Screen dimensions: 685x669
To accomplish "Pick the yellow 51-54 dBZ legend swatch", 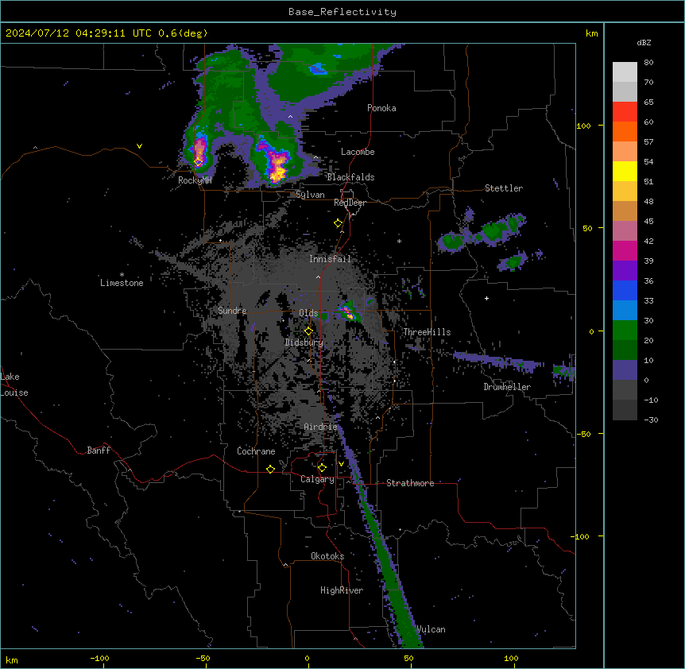I will pos(625,171).
